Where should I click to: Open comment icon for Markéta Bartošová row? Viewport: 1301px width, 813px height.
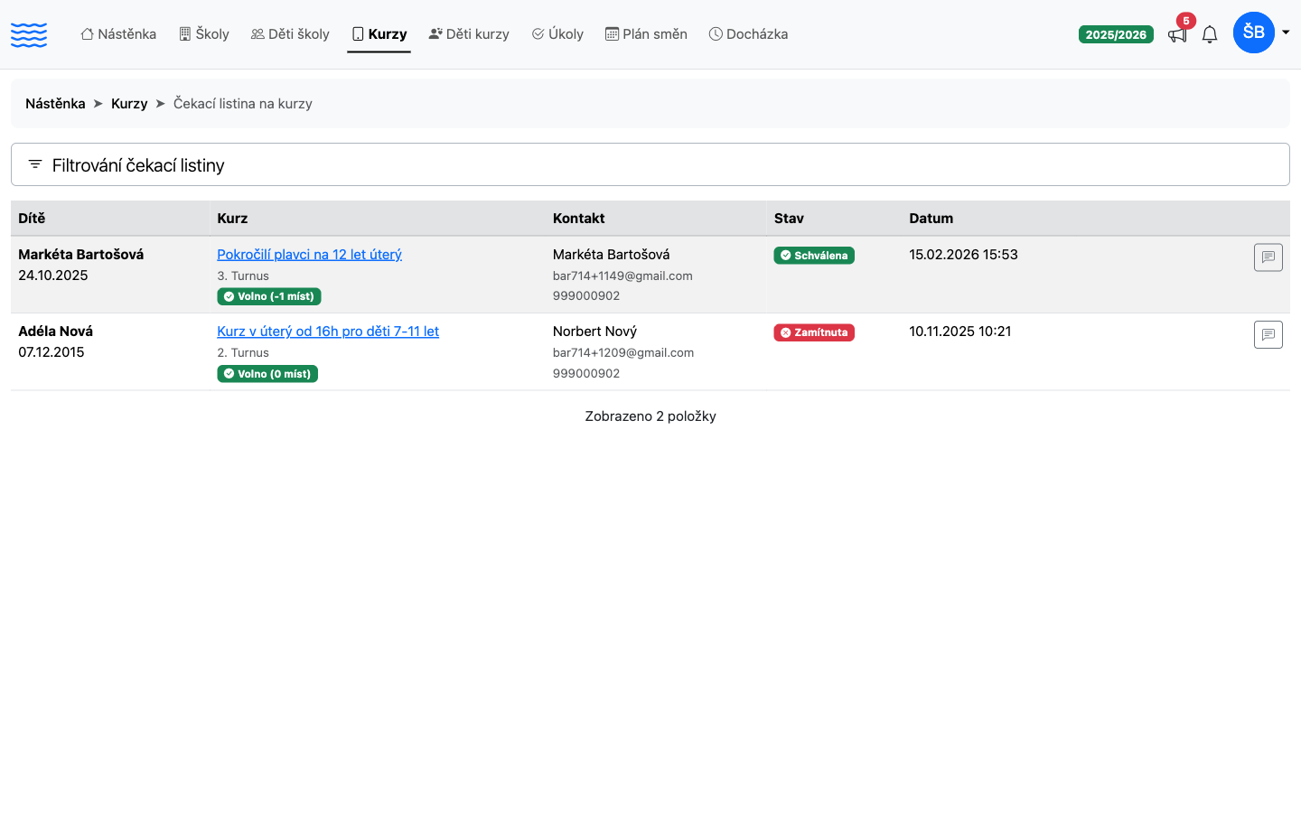click(1268, 257)
